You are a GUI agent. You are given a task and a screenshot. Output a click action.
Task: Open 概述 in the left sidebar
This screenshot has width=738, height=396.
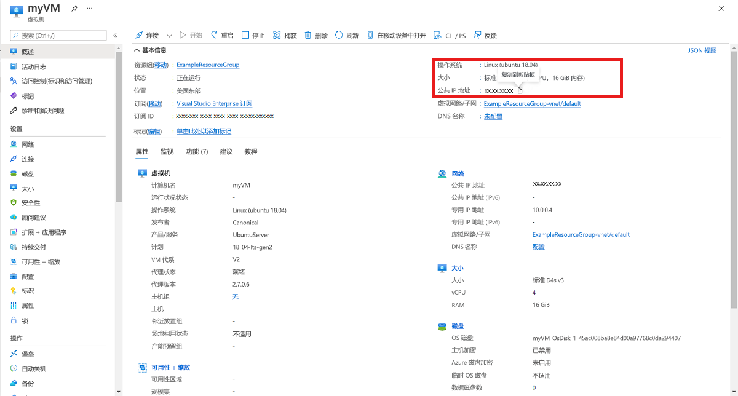[58, 52]
